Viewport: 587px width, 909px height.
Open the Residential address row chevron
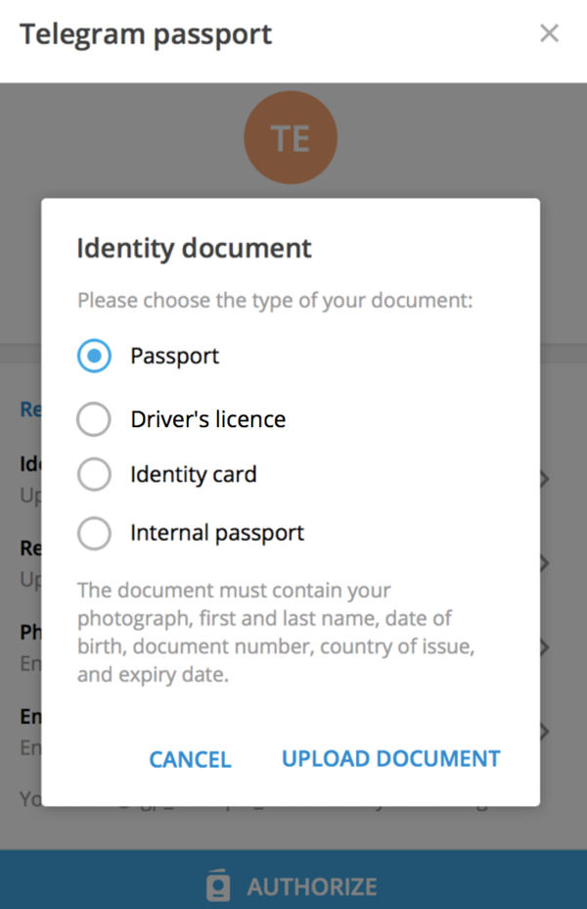[545, 563]
